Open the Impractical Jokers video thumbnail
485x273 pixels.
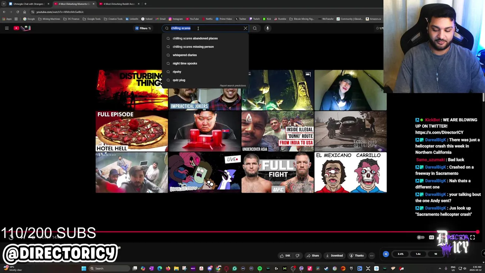coord(205,99)
